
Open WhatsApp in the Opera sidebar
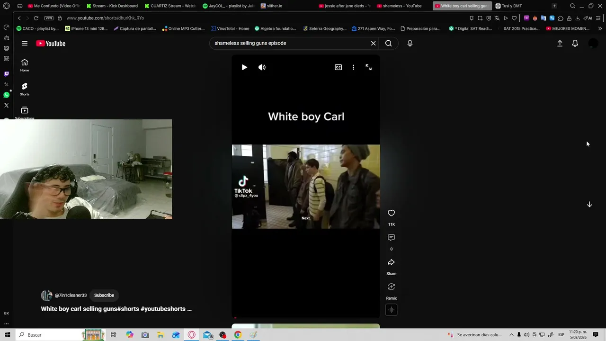6,95
